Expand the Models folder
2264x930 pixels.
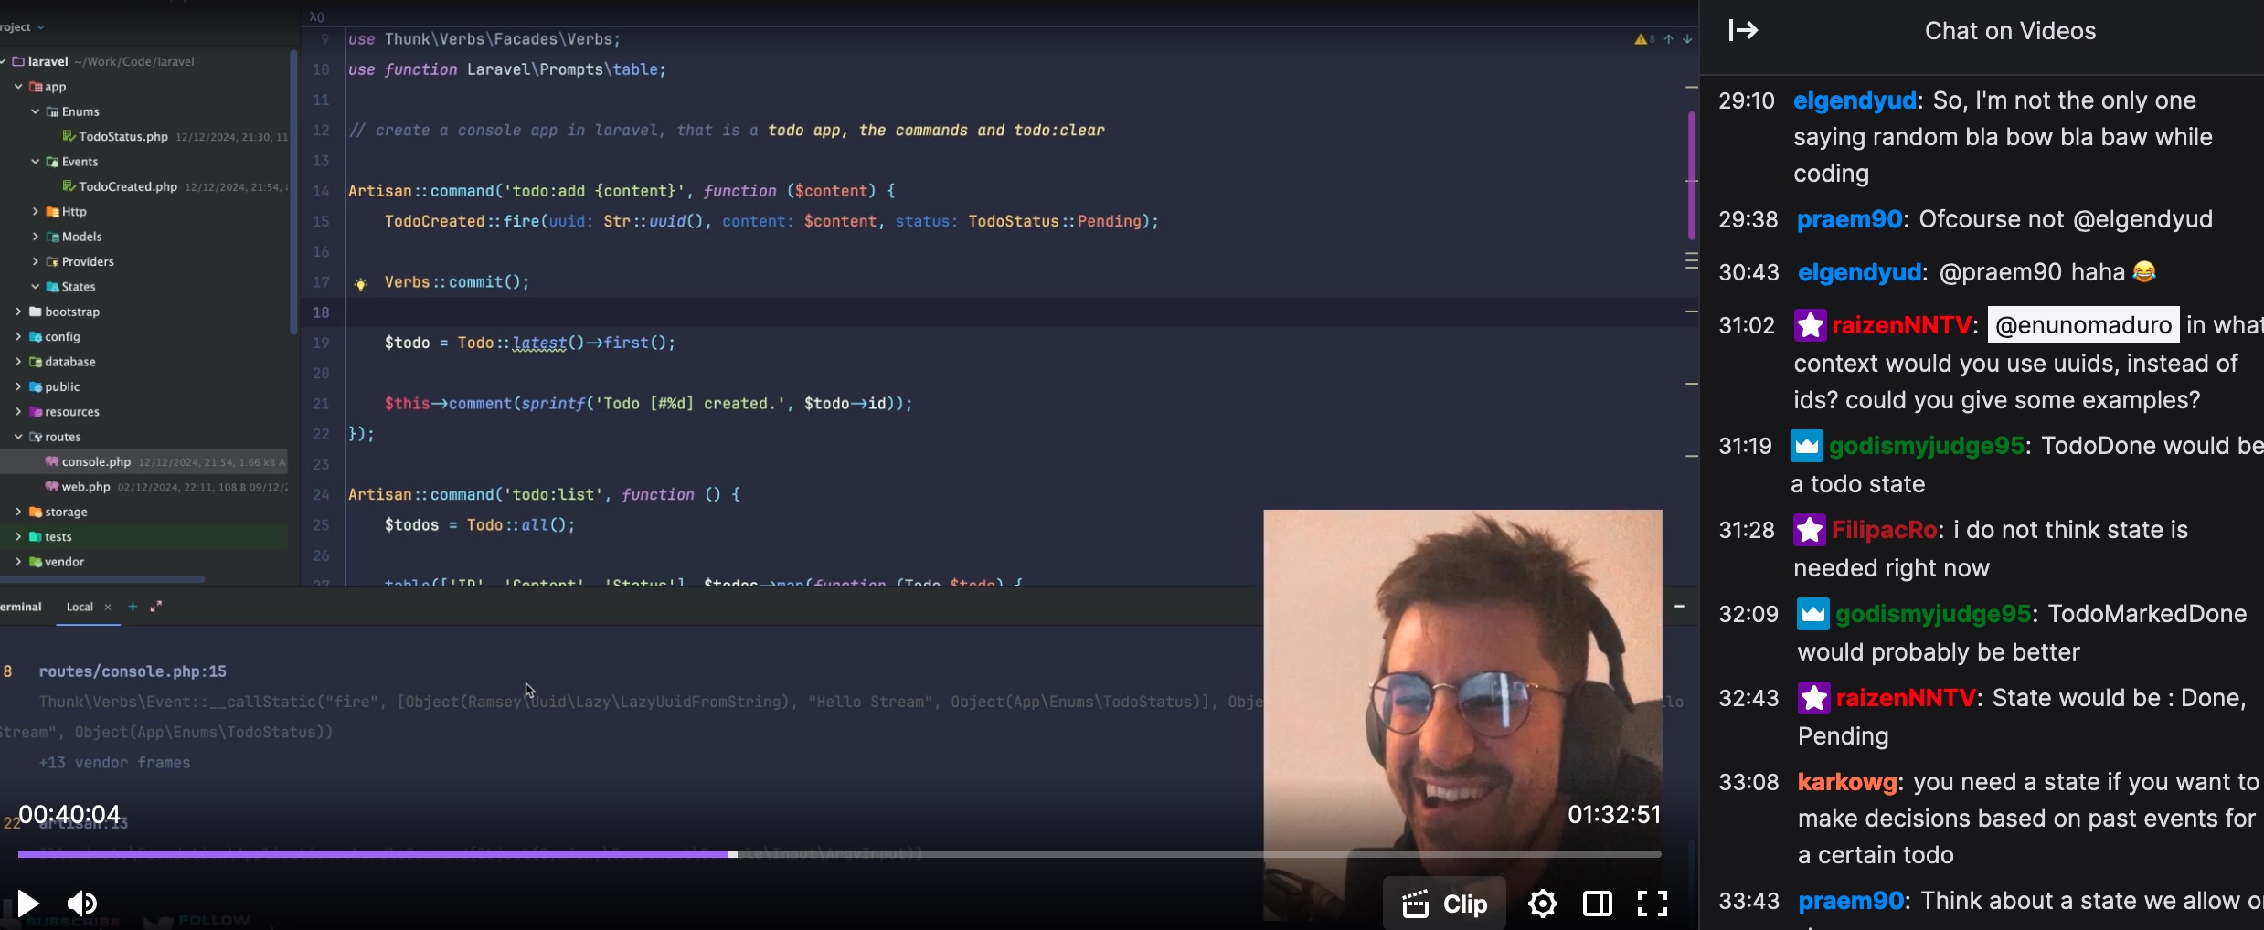[36, 237]
